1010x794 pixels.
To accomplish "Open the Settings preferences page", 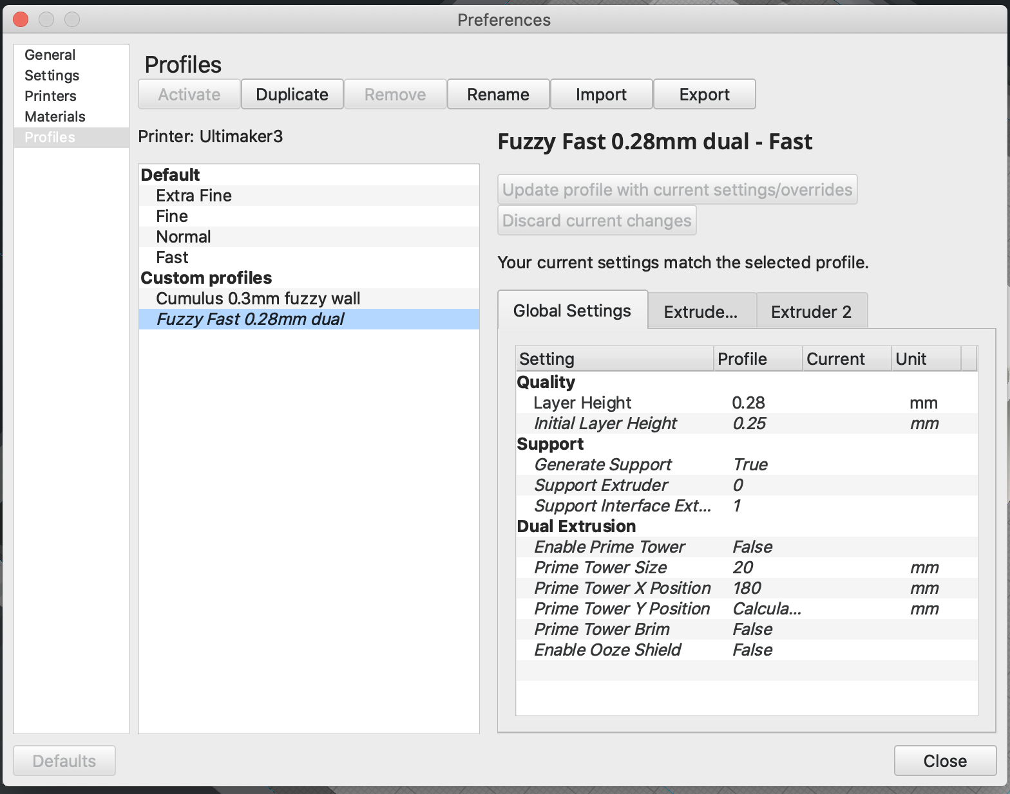I will 71,75.
